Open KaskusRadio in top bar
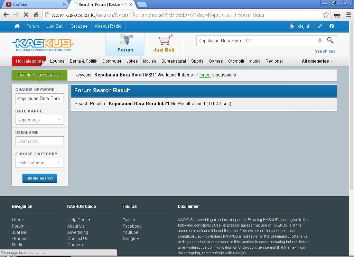Image resolution: width=354 pixels, height=257 pixels. (x=108, y=26)
